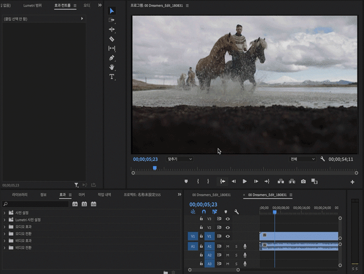The image size is (364, 274).
Task: Open the 전체 playback resolution dropdown
Action: coord(303,159)
